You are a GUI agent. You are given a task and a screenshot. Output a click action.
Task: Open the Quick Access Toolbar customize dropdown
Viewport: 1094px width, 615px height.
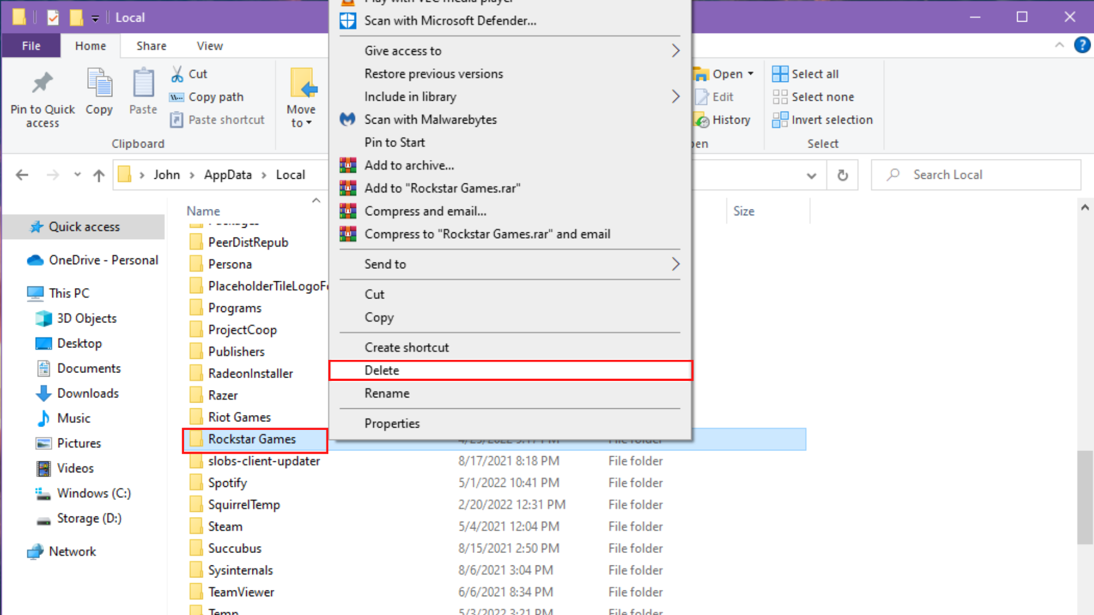point(95,18)
